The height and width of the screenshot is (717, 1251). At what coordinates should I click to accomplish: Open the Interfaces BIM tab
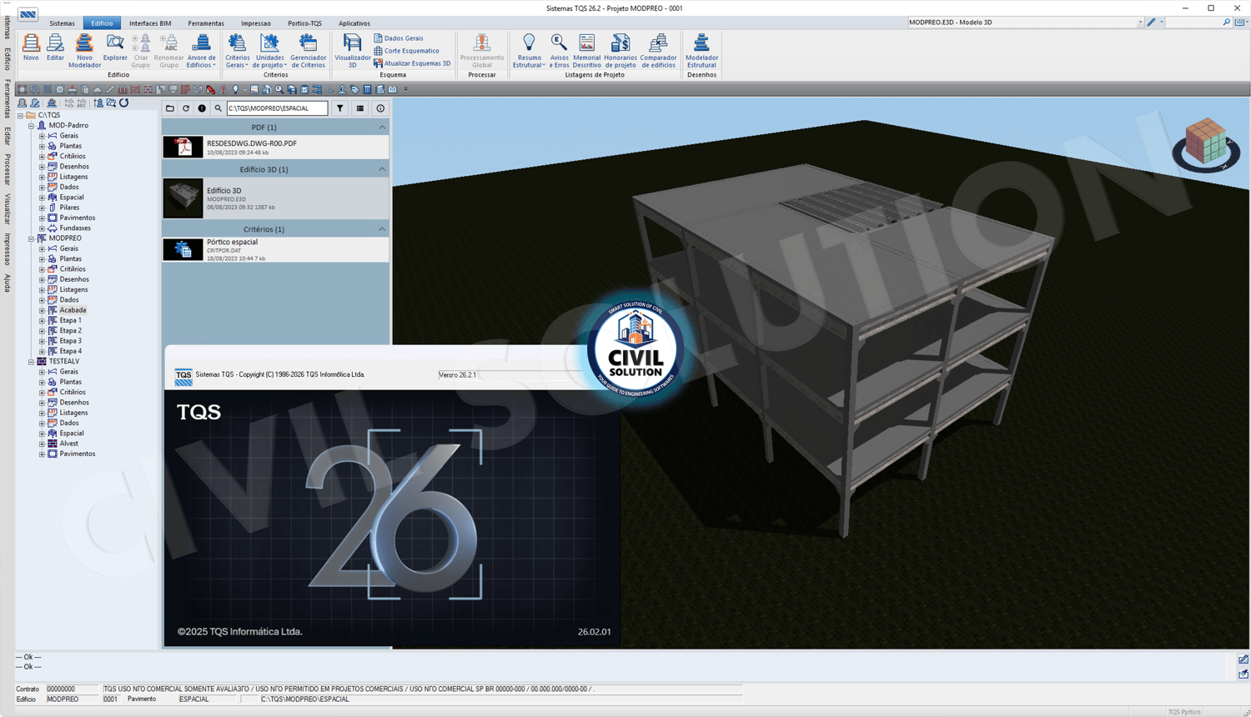(150, 23)
